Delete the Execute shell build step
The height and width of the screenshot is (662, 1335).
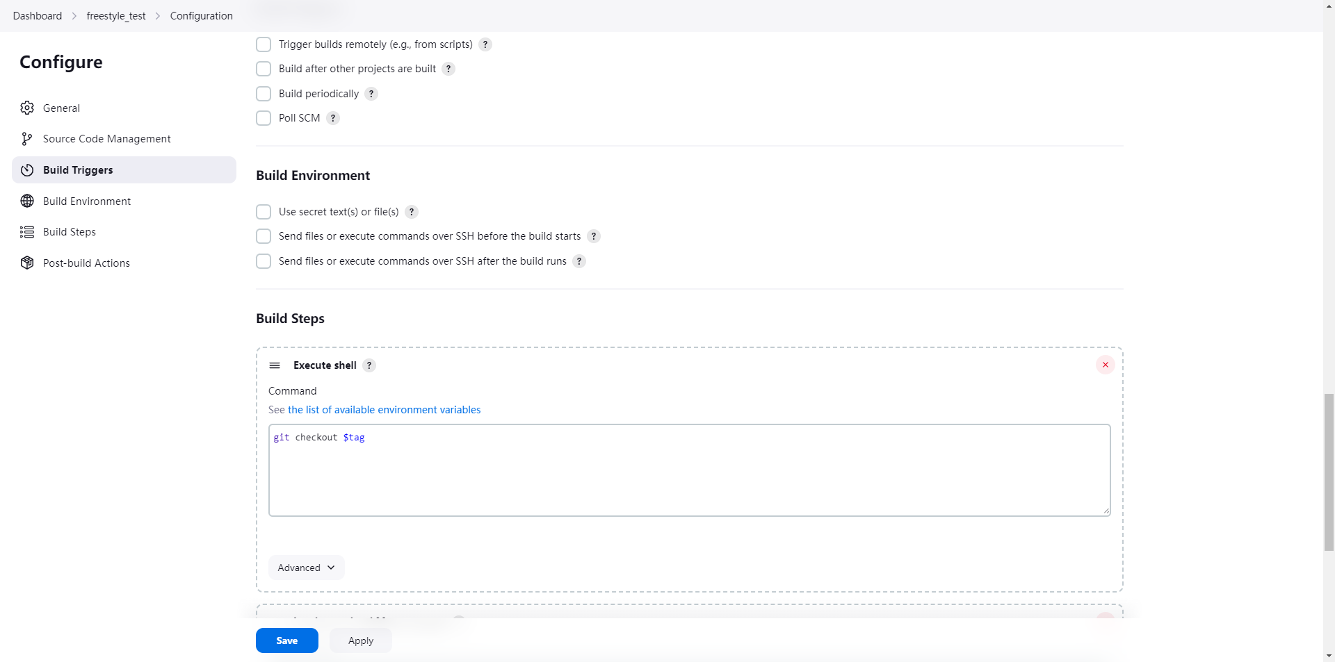[1105, 365]
